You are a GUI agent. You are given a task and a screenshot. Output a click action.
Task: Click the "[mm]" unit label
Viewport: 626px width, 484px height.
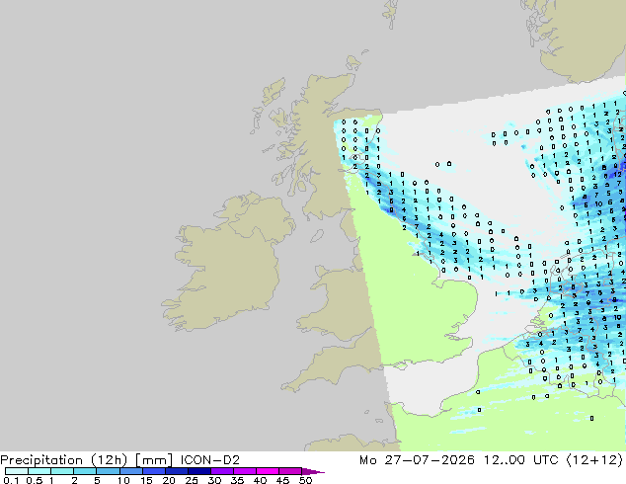(154, 460)
